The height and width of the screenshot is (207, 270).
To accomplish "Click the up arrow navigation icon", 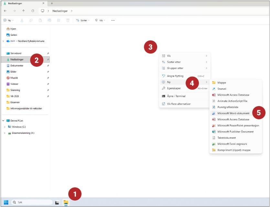I will [23, 11].
